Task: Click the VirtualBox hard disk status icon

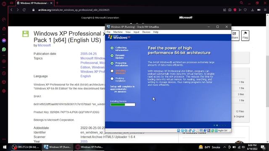Action: pyautogui.click(x=179, y=130)
